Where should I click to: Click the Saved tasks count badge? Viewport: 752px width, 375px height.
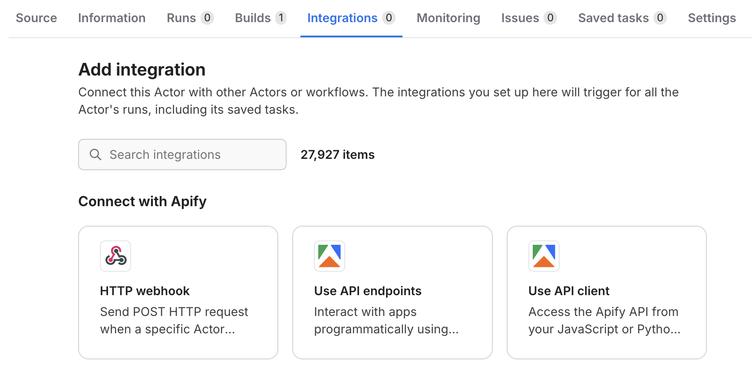660,18
